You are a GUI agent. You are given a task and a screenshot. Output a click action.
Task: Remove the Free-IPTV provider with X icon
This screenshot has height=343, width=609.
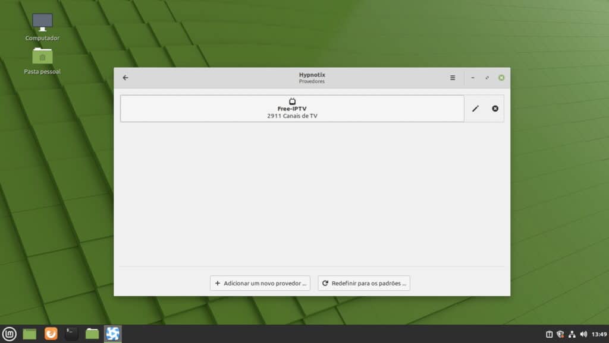[495, 109]
